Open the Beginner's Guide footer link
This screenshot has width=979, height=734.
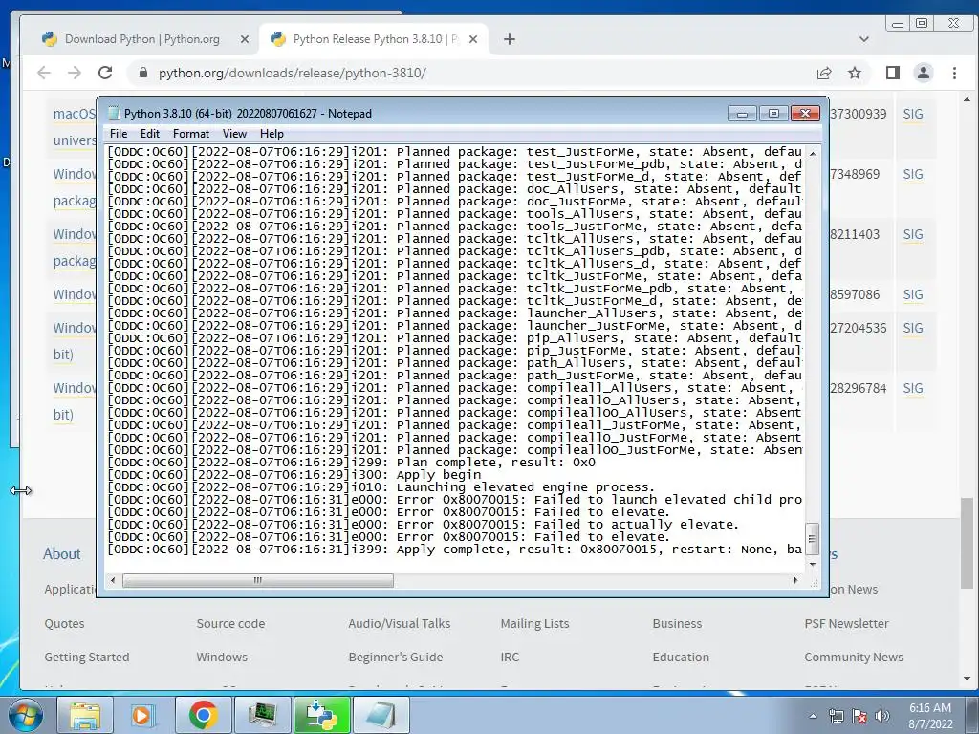tap(395, 658)
